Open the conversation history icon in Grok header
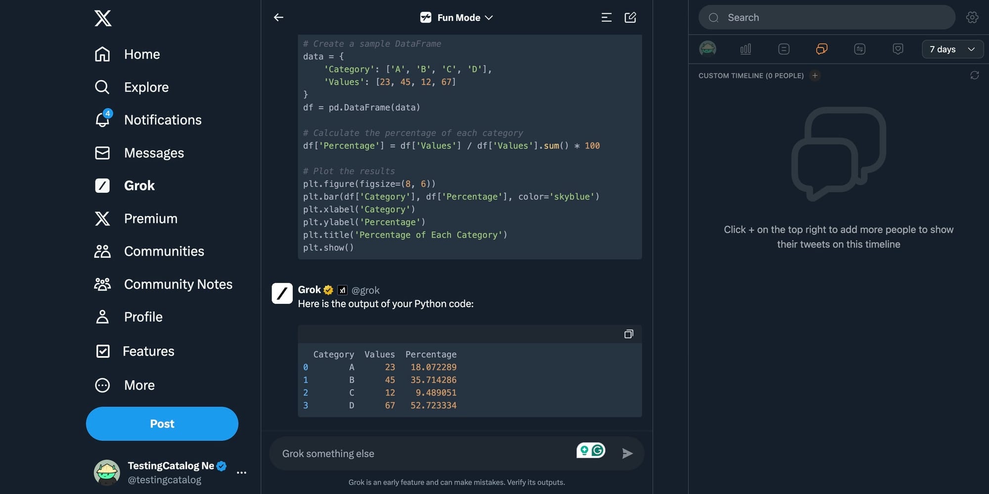The height and width of the screenshot is (494, 989). pos(606,17)
